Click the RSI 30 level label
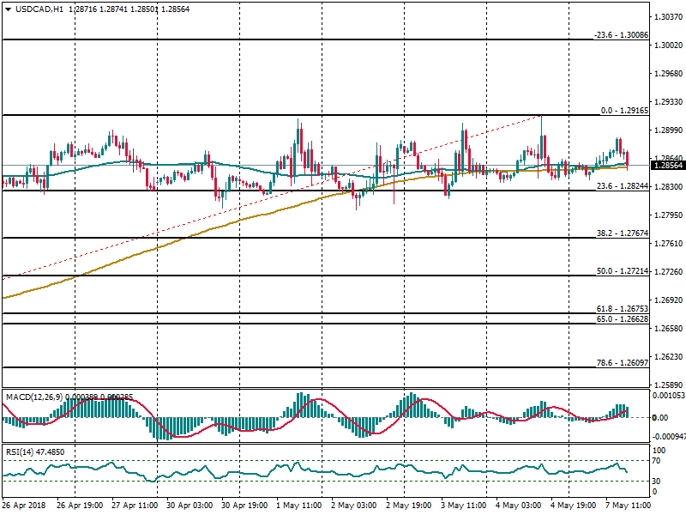 [658, 481]
